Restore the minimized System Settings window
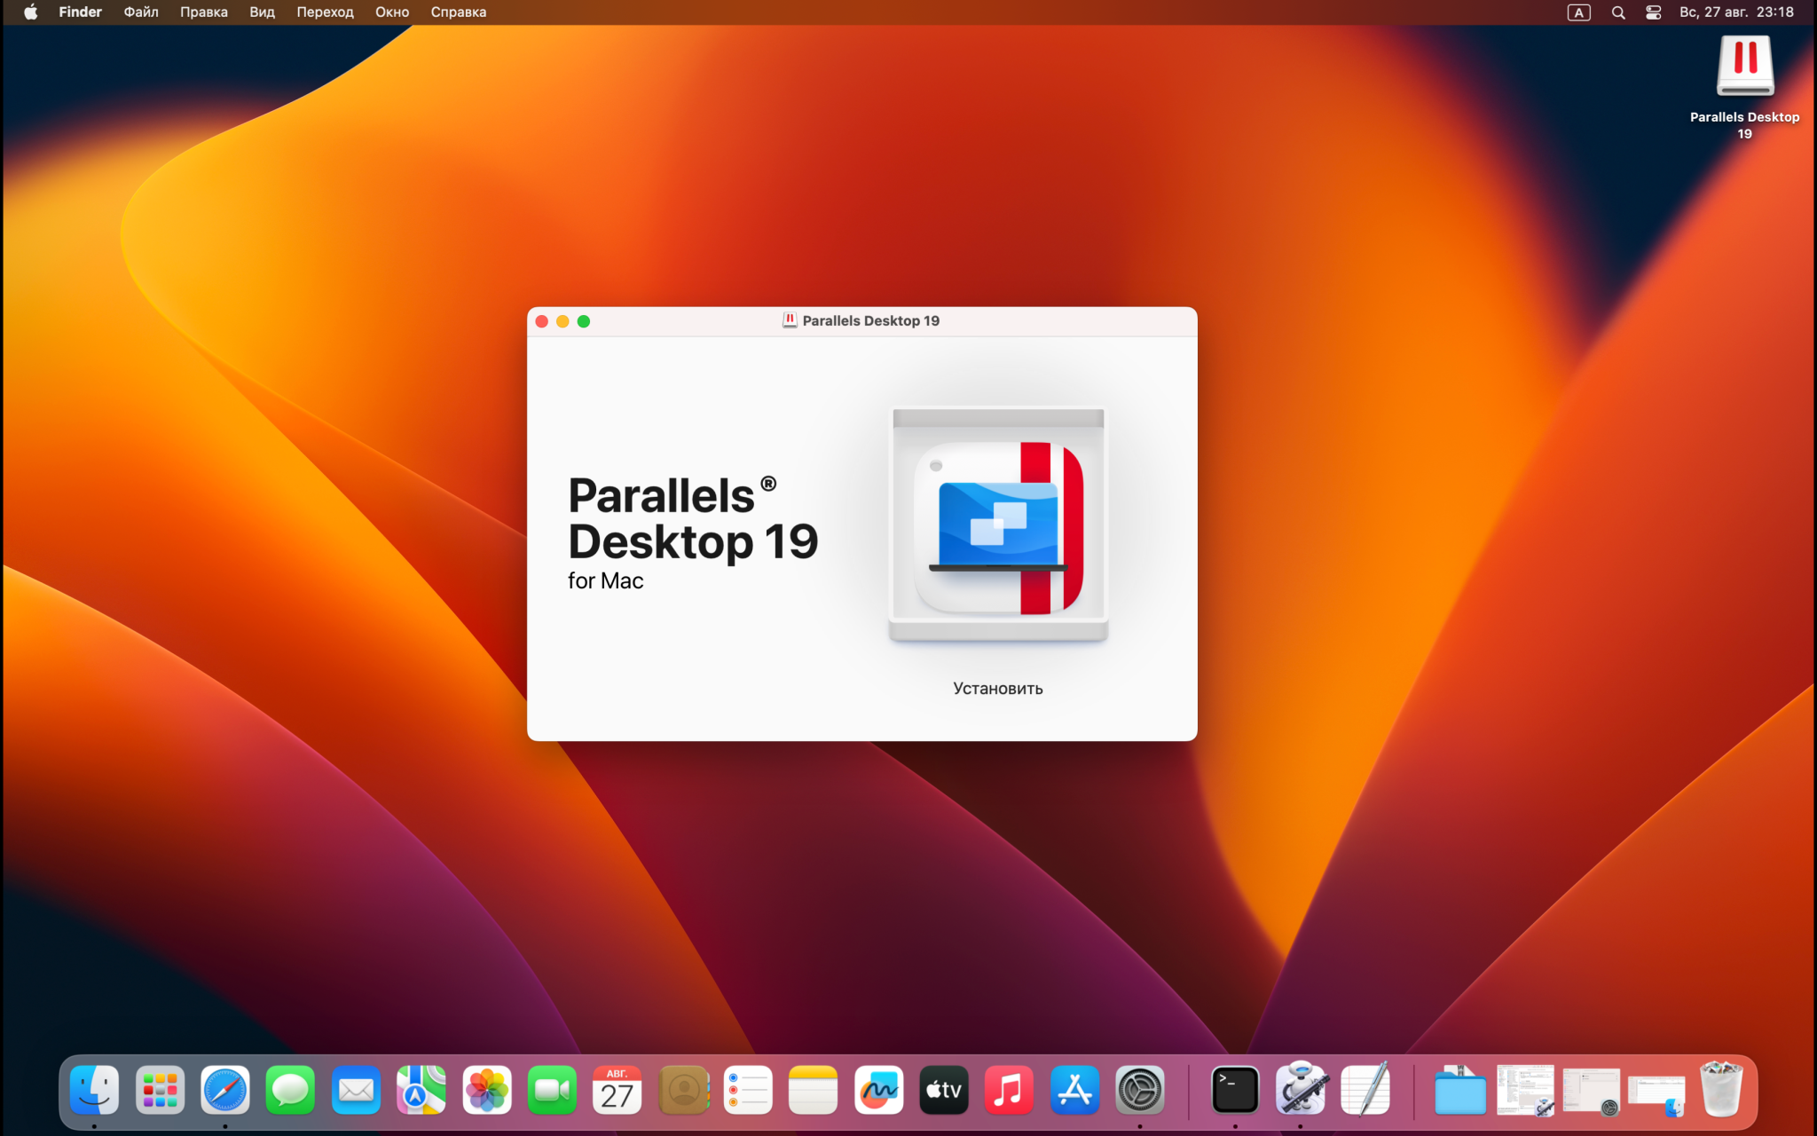 [1591, 1092]
